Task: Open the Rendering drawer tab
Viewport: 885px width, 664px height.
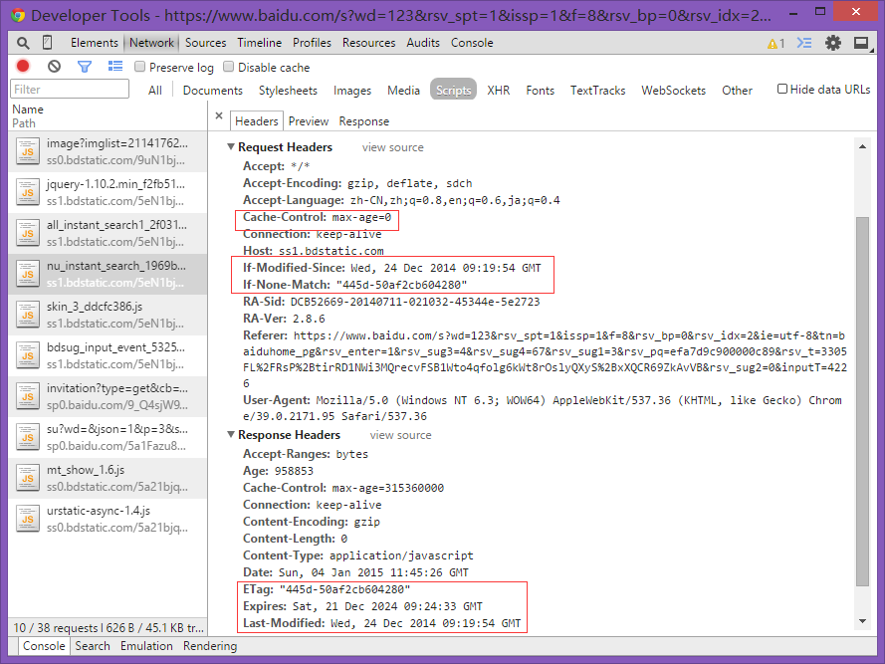Action: (210, 646)
